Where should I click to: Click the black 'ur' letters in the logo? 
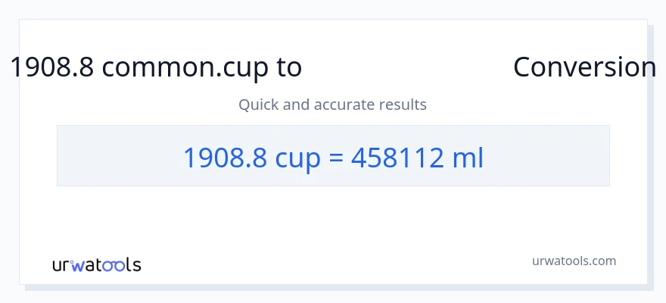[61, 266]
